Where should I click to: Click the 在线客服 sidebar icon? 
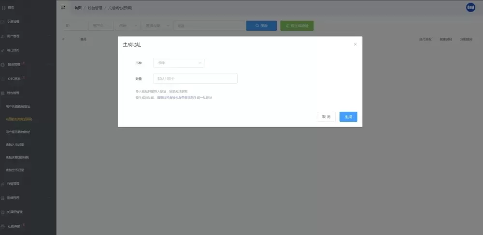click(3, 226)
